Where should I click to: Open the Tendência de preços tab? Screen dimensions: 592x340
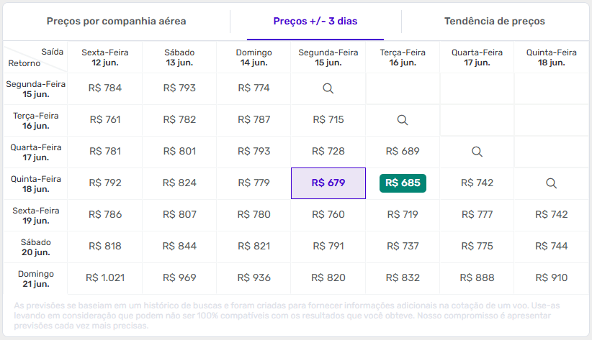[x=495, y=21]
